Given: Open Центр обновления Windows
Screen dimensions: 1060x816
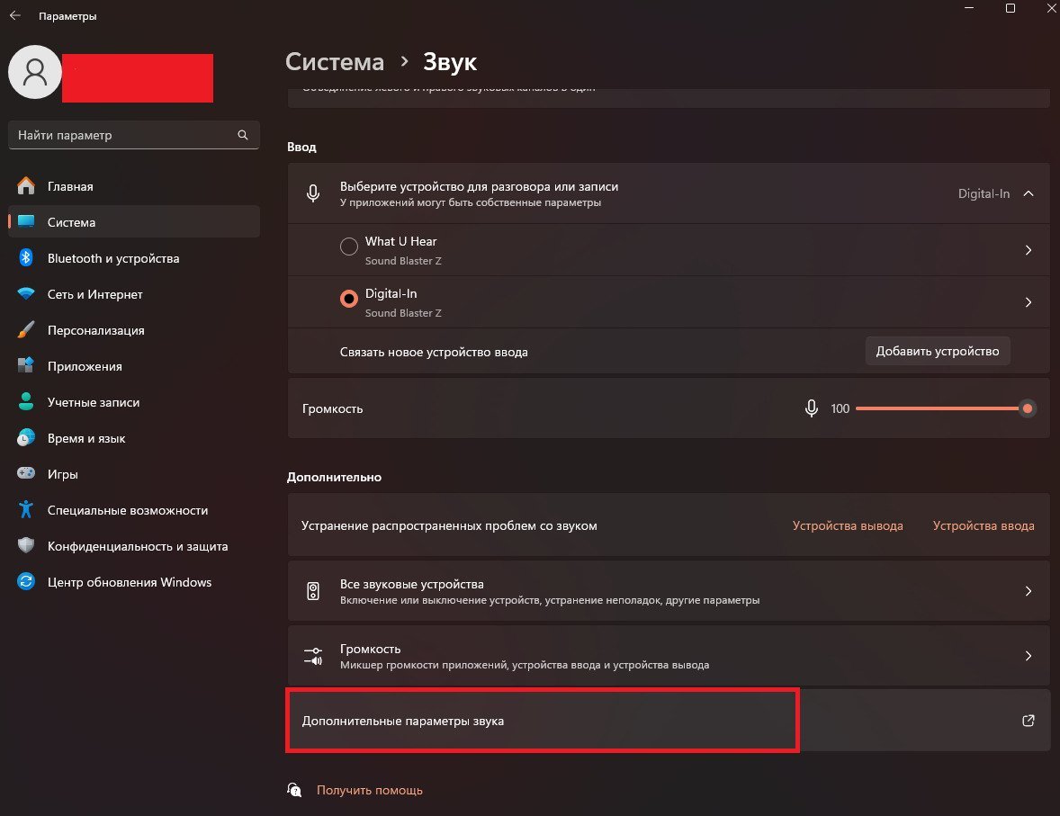Looking at the screenshot, I should [x=134, y=582].
